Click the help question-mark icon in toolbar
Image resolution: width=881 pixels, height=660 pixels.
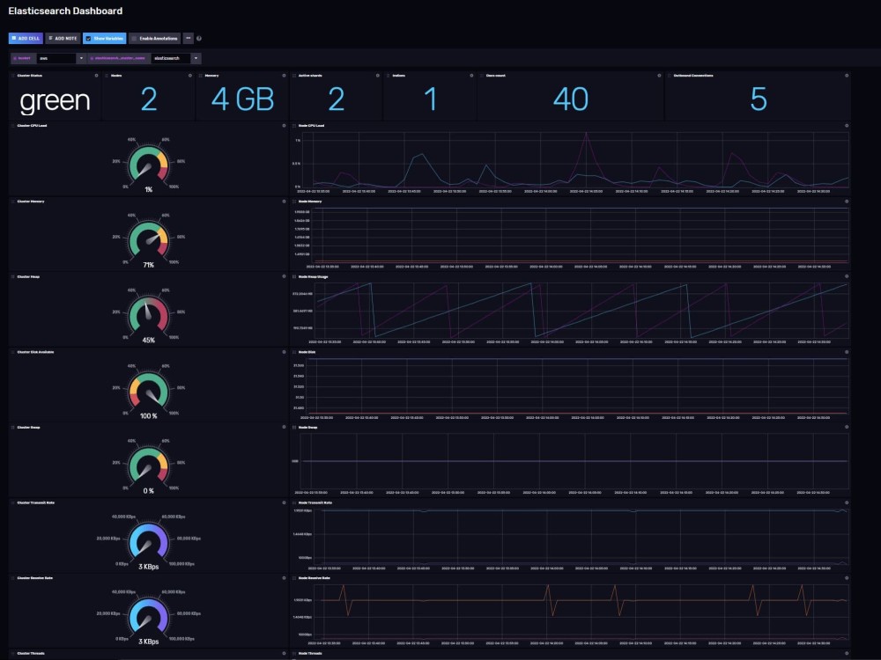tap(198, 39)
